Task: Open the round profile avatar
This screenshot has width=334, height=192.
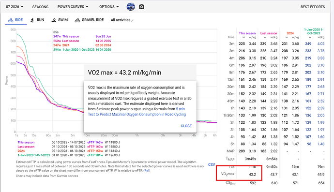Action: [131, 7]
